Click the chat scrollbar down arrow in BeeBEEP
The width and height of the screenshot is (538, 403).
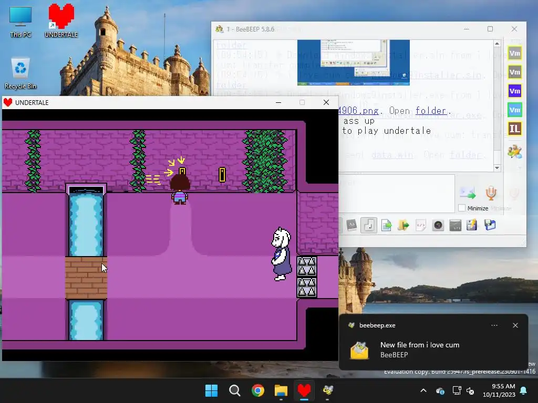click(497, 167)
